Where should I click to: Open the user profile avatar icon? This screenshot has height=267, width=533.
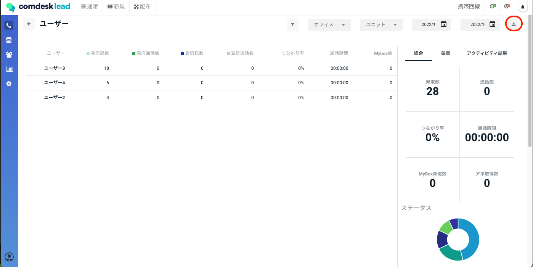pyautogui.click(x=9, y=257)
